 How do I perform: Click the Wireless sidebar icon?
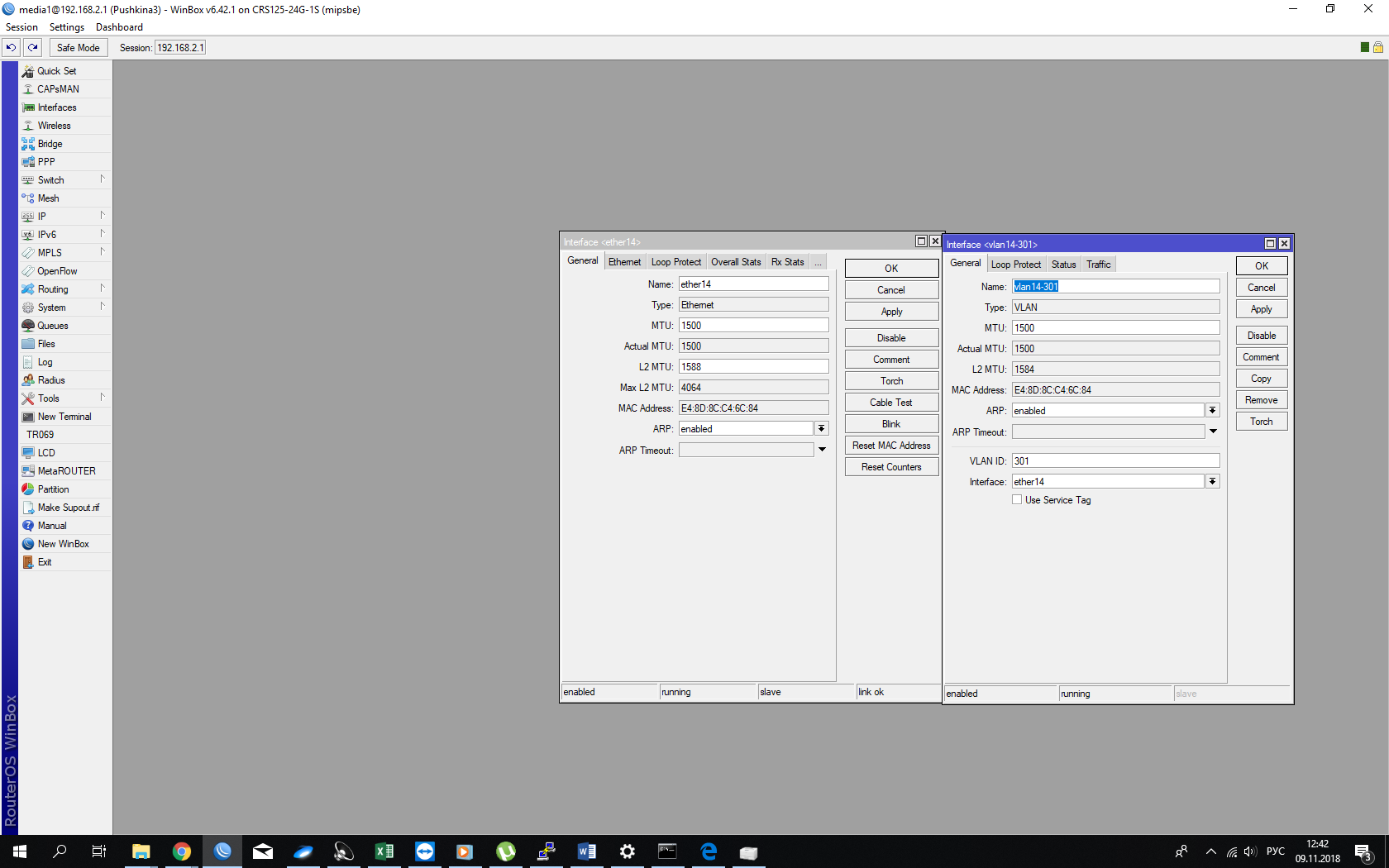(28, 126)
